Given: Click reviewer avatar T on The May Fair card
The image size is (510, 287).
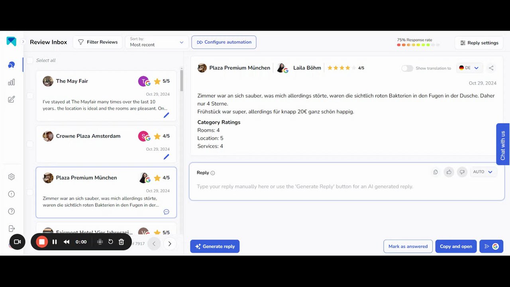Looking at the screenshot, I should [144, 81].
